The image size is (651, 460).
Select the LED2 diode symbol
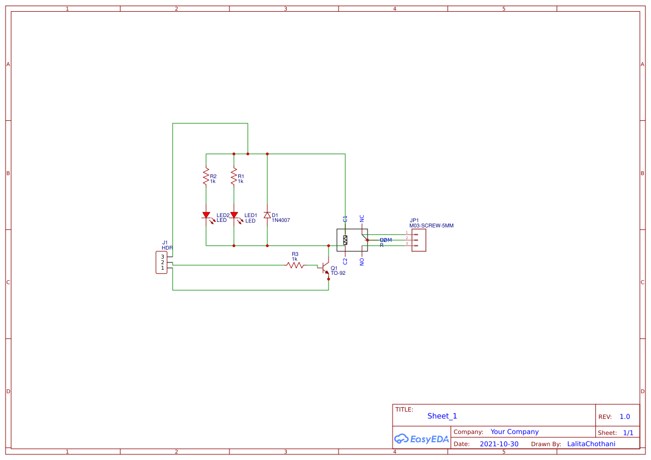point(205,215)
